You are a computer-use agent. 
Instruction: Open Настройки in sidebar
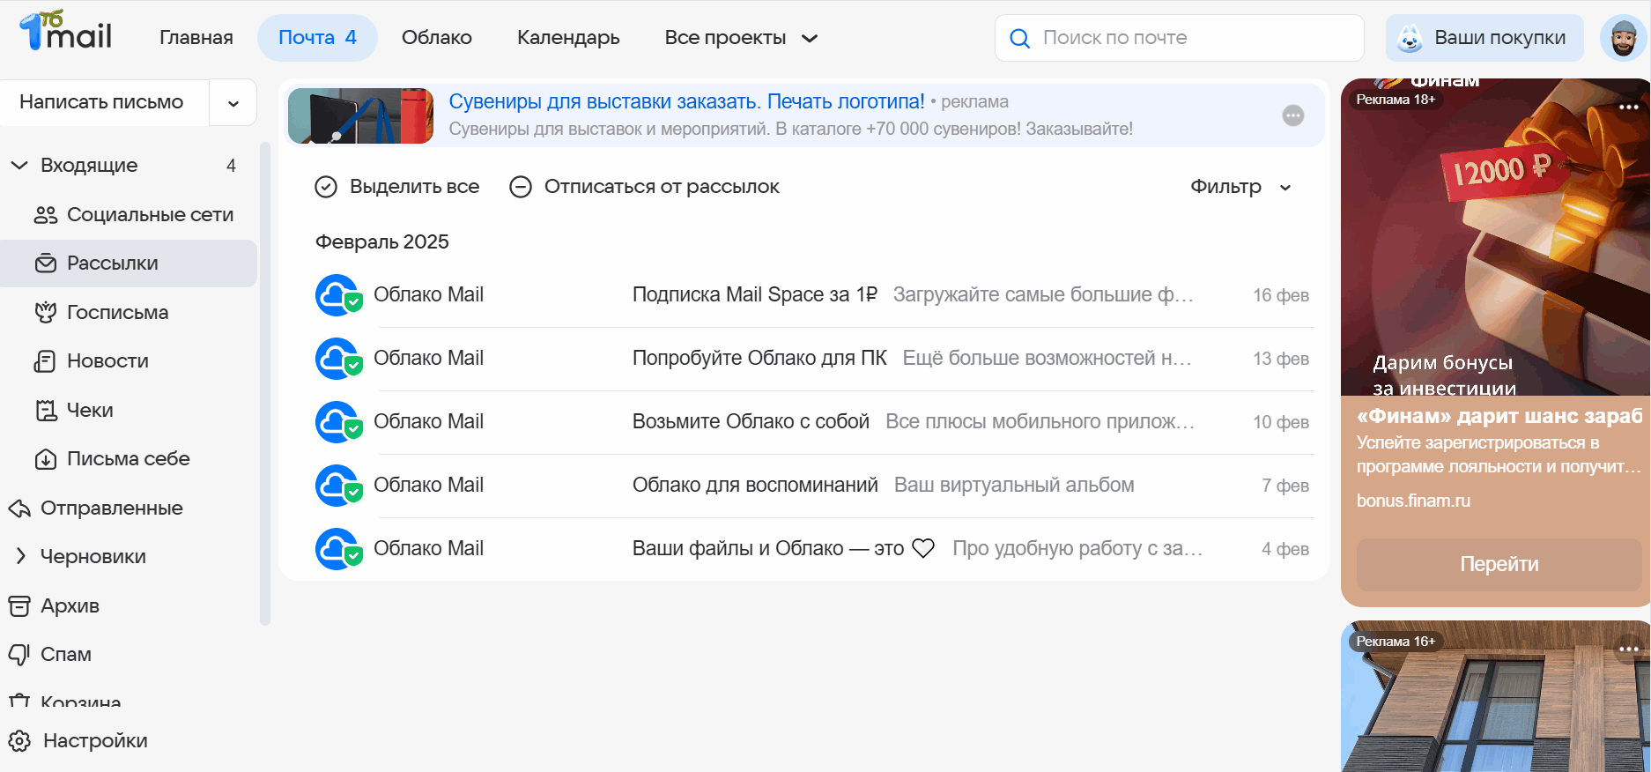pyautogui.click(x=95, y=741)
